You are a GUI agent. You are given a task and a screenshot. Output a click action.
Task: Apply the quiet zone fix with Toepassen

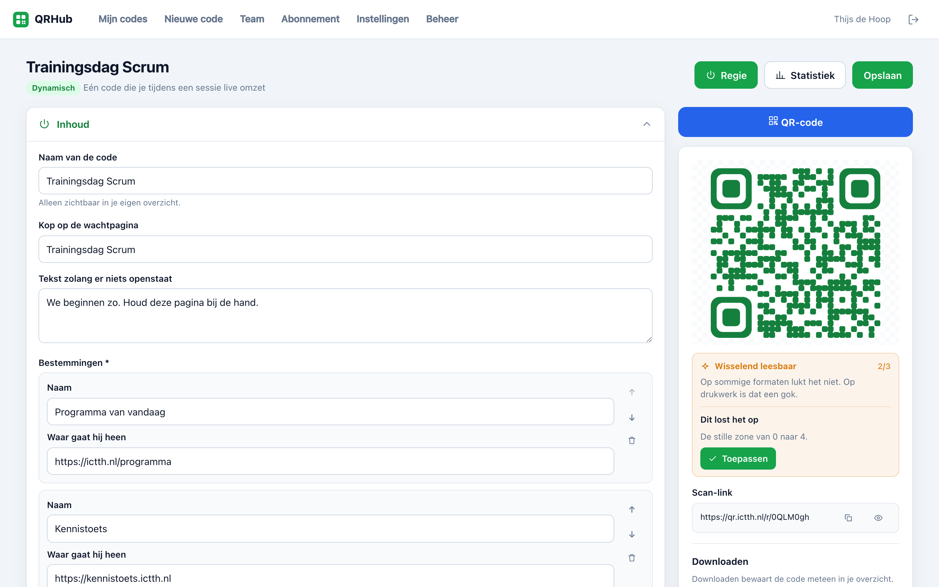tap(738, 459)
